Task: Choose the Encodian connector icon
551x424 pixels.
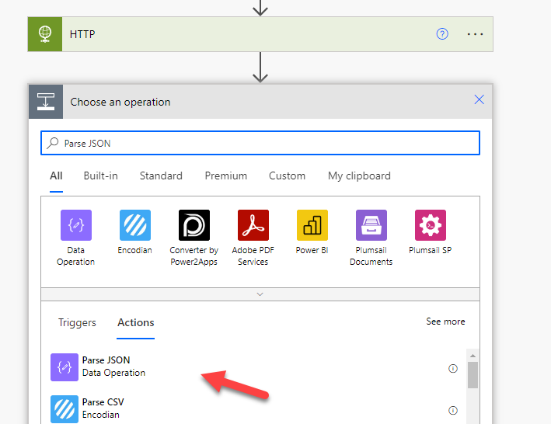Action: [x=135, y=225]
